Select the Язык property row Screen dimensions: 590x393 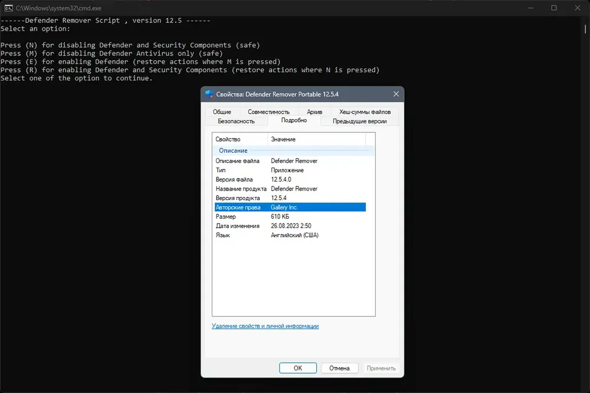point(290,235)
